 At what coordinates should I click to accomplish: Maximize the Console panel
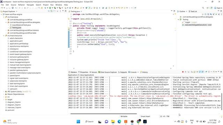[221, 72]
